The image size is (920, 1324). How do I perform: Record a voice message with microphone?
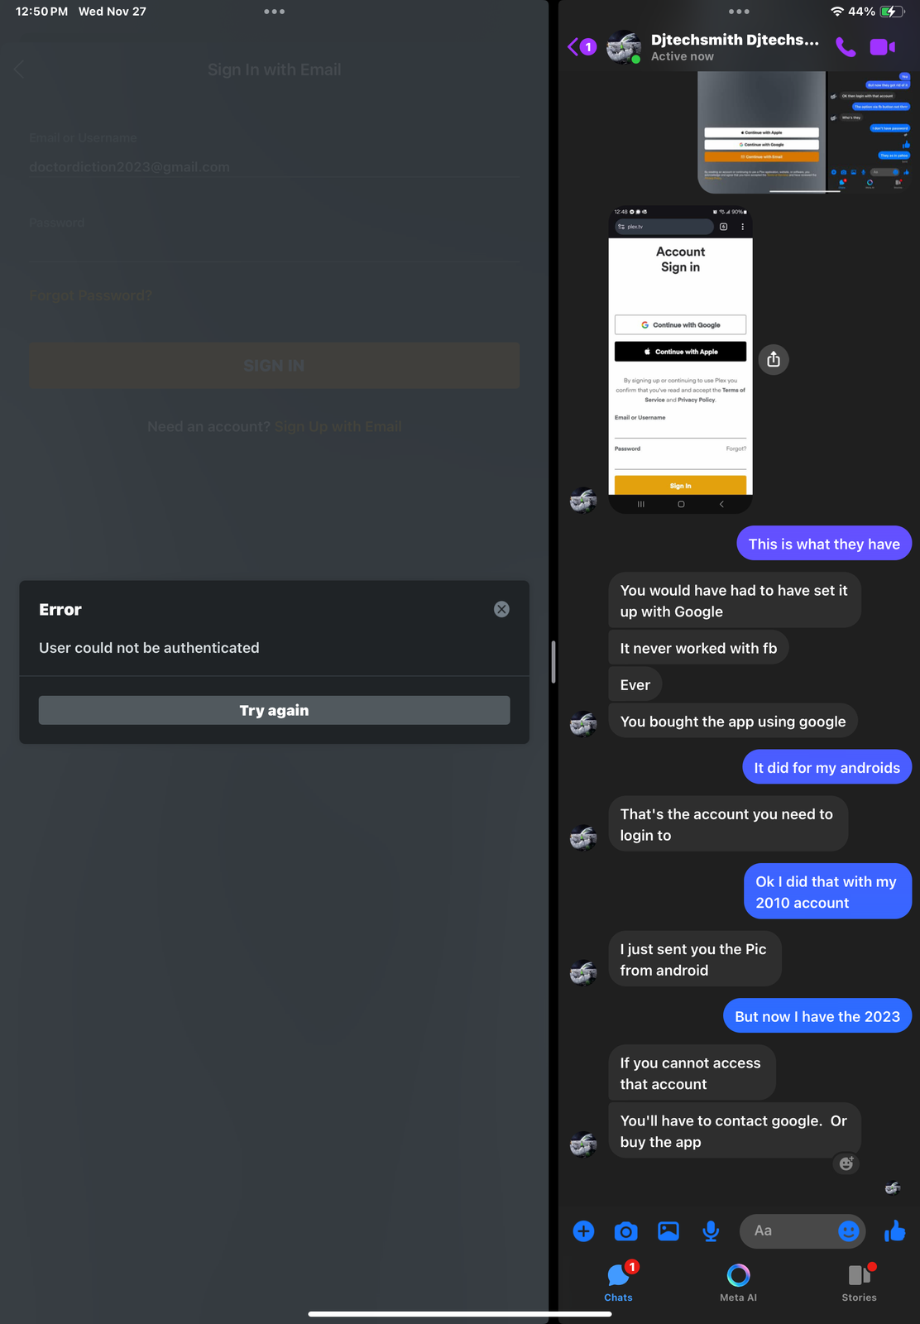pyautogui.click(x=711, y=1231)
